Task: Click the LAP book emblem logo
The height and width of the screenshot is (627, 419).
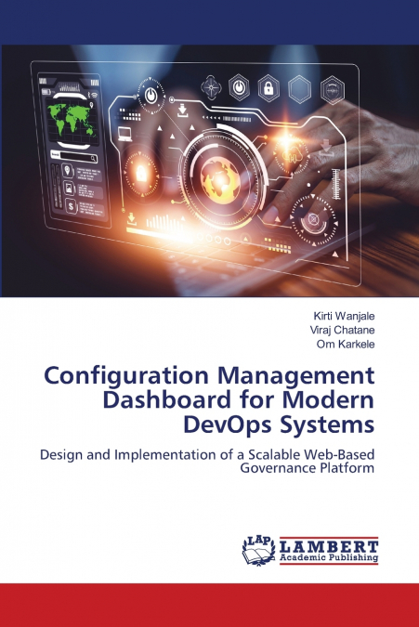Action: (x=258, y=551)
